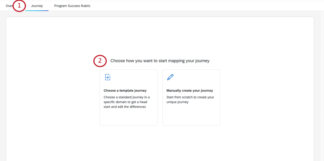This screenshot has height=161, width=324.
Task: Switch to the Journey tab
Action: coord(37,6)
